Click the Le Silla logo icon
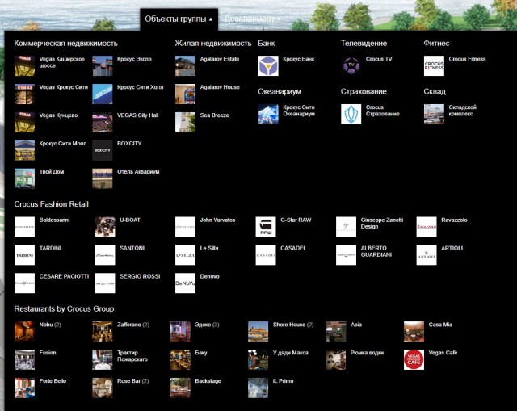This screenshot has width=517, height=411. pos(185,255)
